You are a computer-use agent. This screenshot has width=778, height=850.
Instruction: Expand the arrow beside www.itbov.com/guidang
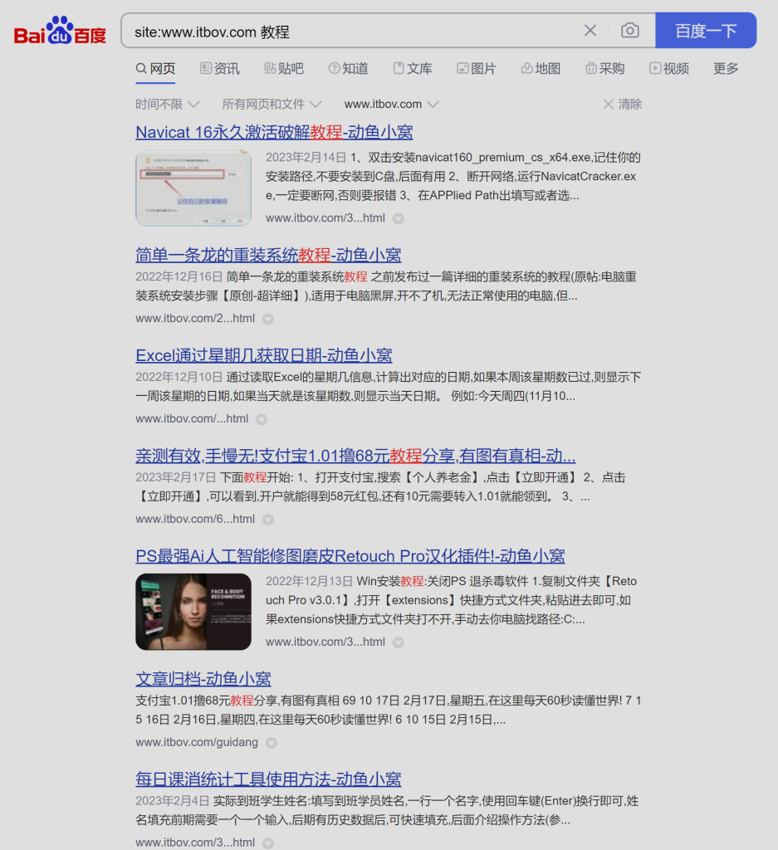[272, 743]
